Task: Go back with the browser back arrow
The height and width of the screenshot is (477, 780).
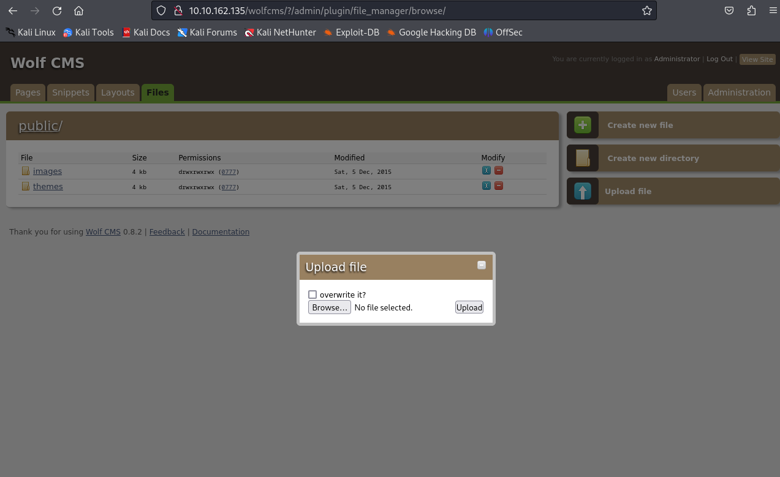Action: point(12,10)
